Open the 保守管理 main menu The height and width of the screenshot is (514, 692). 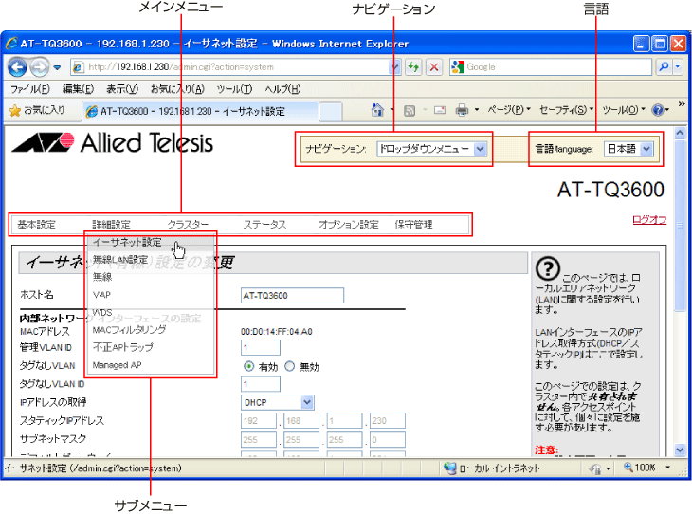point(413,225)
